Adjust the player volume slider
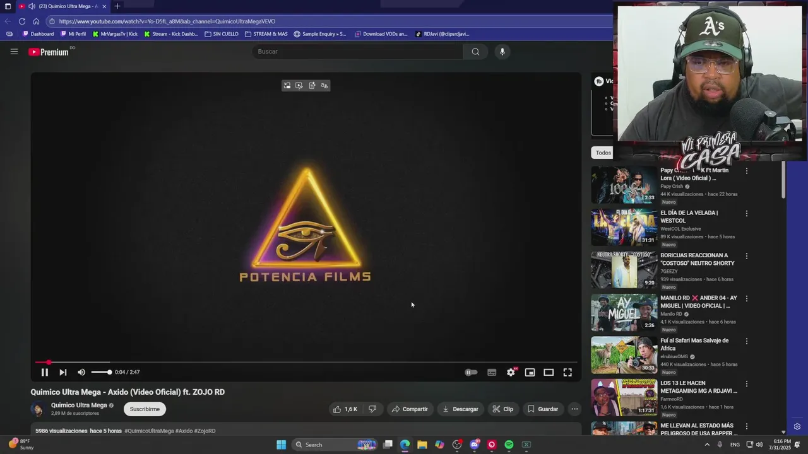This screenshot has width=808, height=454. (x=101, y=373)
